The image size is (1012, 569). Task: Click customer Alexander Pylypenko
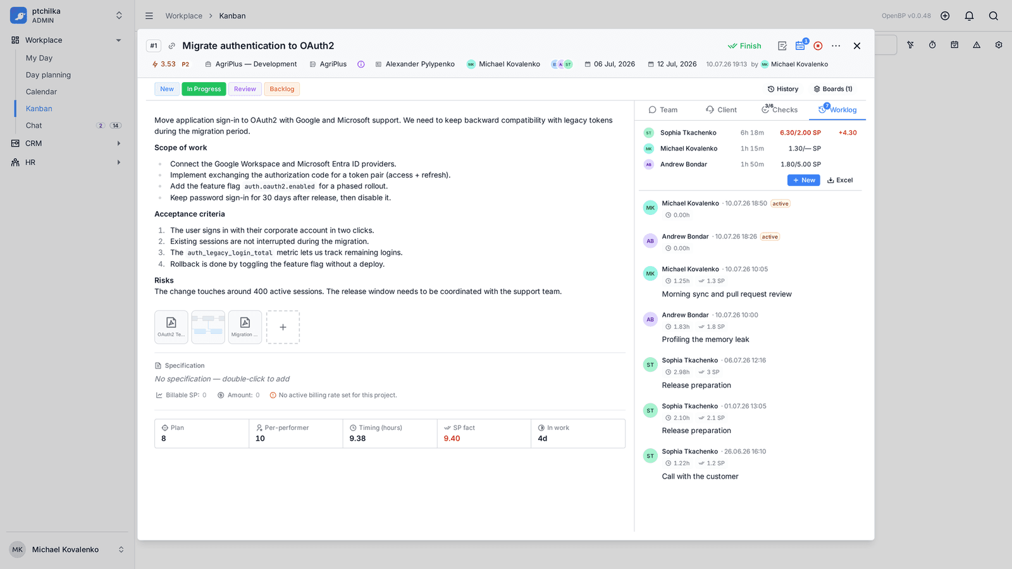(x=415, y=64)
